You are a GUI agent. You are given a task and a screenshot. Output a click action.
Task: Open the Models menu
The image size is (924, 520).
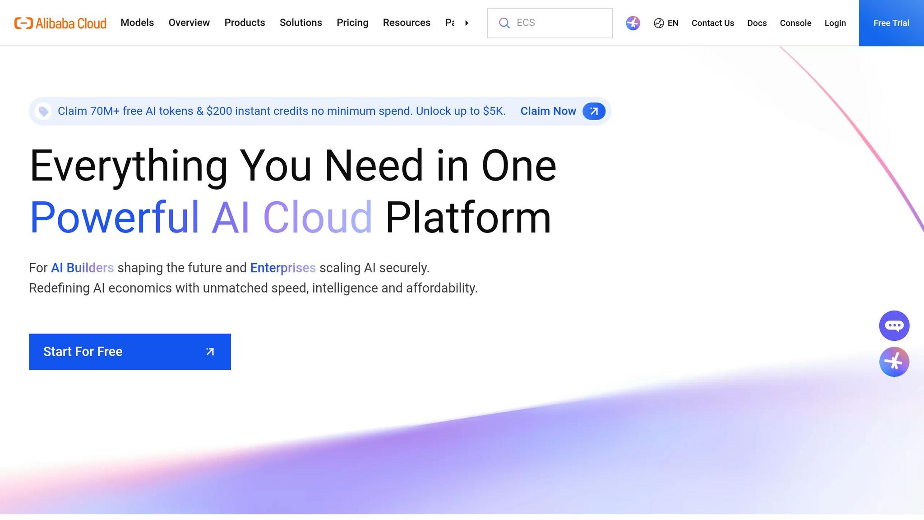[x=137, y=23]
